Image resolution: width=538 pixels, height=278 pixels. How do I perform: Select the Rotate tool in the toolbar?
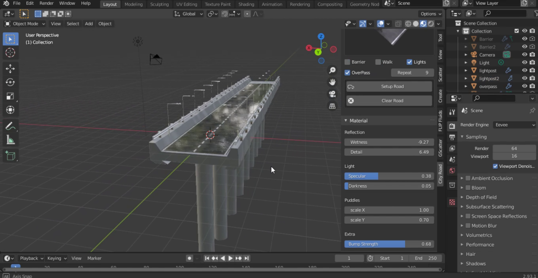10,82
